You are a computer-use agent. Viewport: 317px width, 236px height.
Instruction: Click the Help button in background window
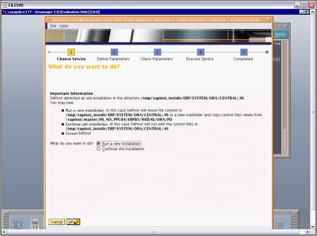pos(280,34)
